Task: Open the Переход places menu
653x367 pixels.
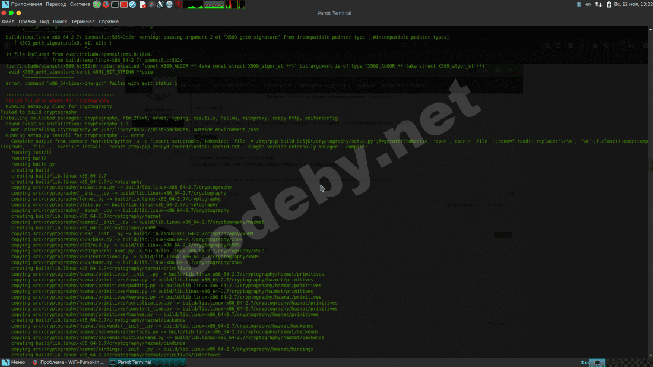Action: coord(56,4)
